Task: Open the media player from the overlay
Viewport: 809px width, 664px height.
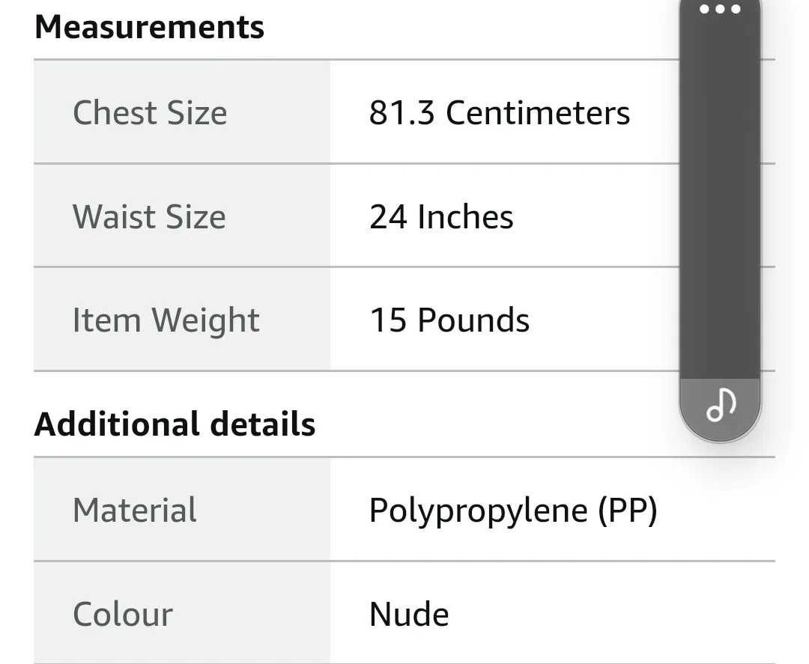Action: coord(720,405)
